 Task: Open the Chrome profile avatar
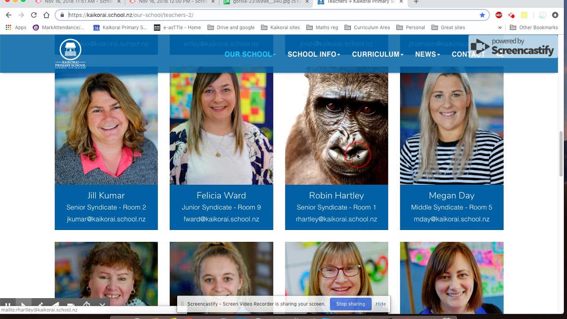click(543, 15)
